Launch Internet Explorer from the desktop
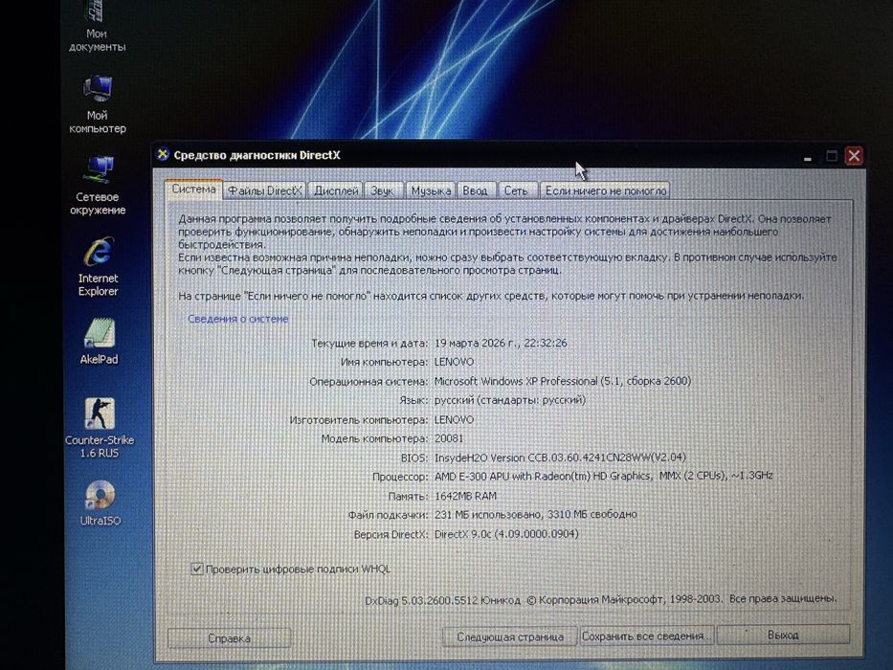Image resolution: width=893 pixels, height=670 pixels. 98,267
